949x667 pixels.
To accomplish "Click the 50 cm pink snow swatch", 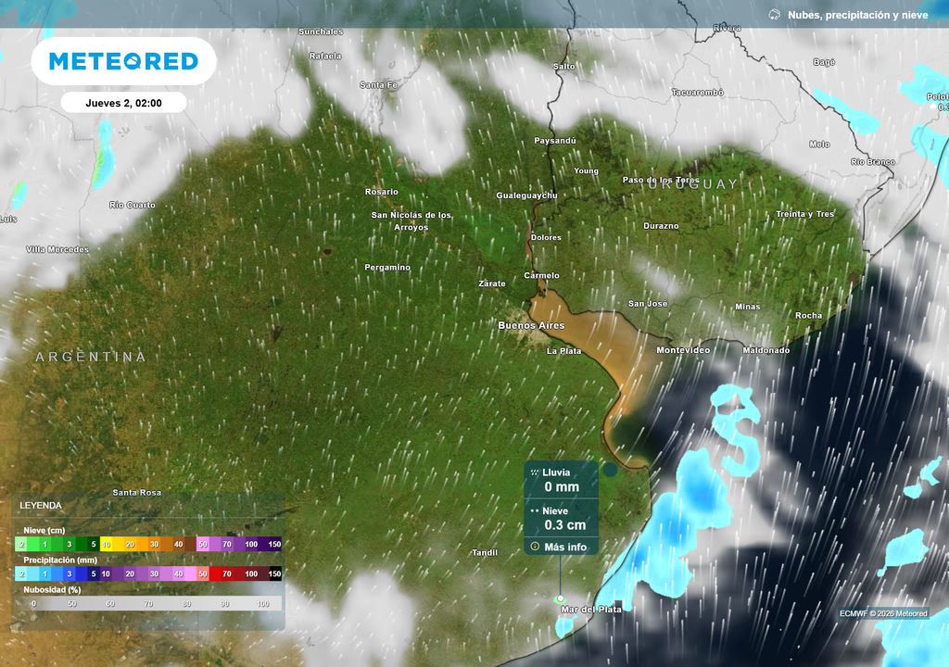I will coord(203,544).
